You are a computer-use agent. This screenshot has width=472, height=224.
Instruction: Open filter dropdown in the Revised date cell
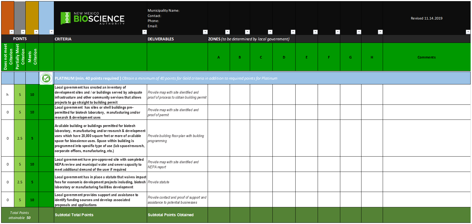[468, 32]
